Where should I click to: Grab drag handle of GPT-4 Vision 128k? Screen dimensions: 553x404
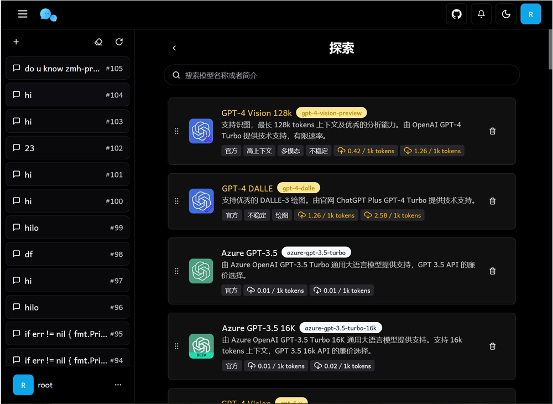pos(177,131)
